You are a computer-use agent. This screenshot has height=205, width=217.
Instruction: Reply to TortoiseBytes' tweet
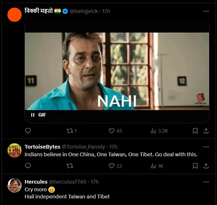point(28,166)
